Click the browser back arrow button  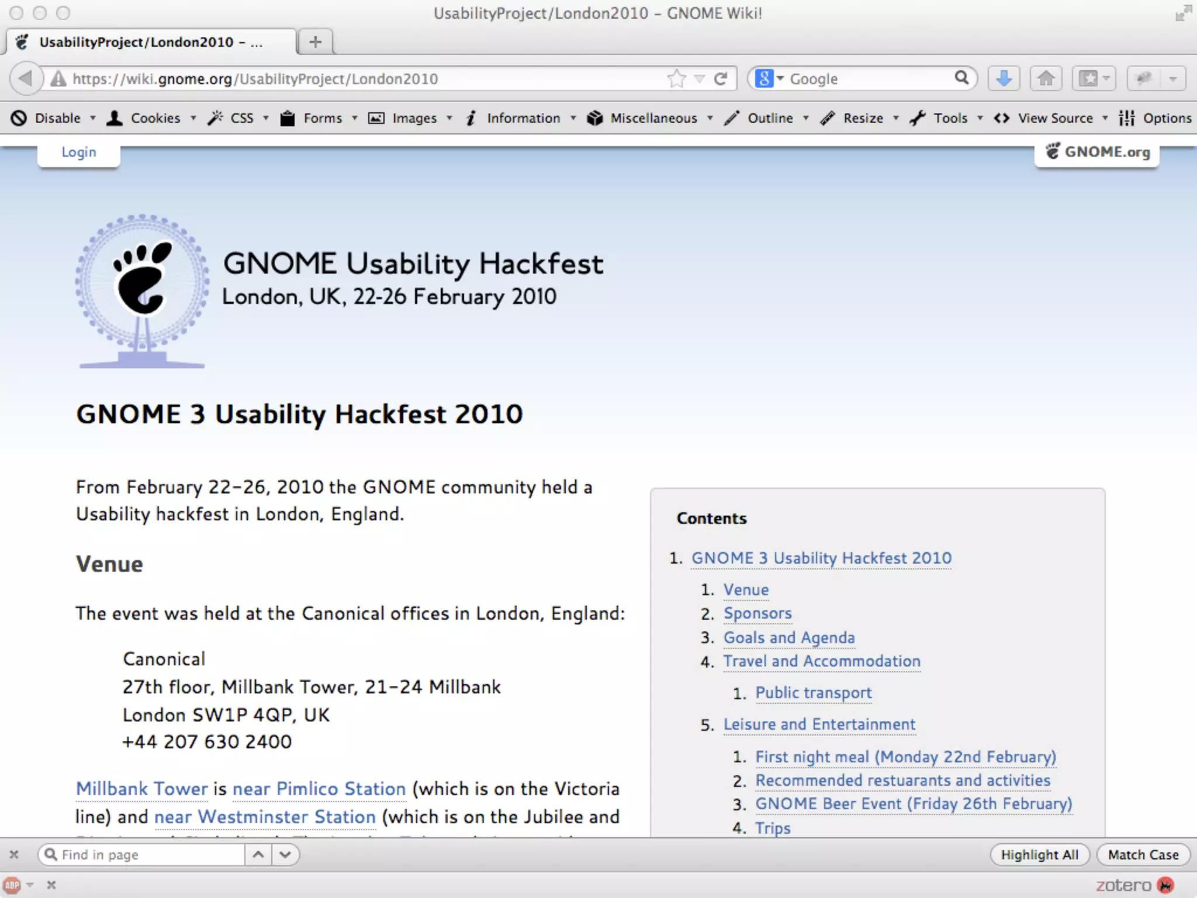(25, 78)
